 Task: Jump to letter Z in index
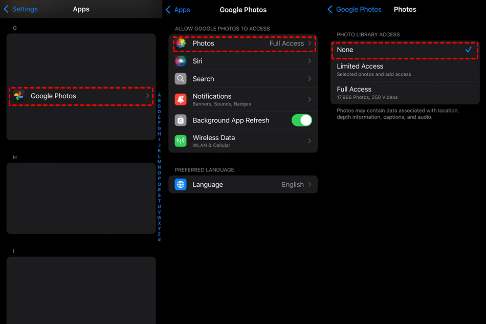tap(159, 234)
